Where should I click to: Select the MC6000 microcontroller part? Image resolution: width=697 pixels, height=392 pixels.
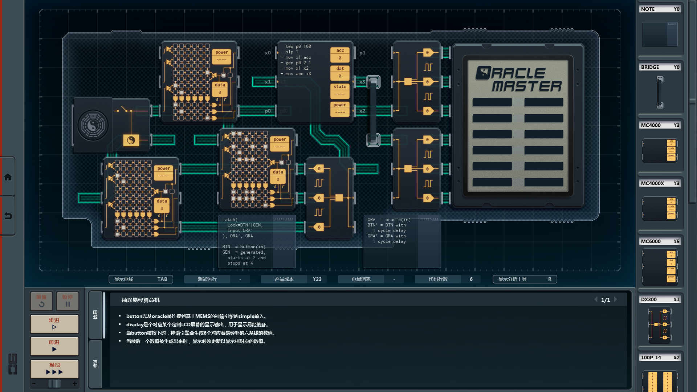pyautogui.click(x=660, y=267)
